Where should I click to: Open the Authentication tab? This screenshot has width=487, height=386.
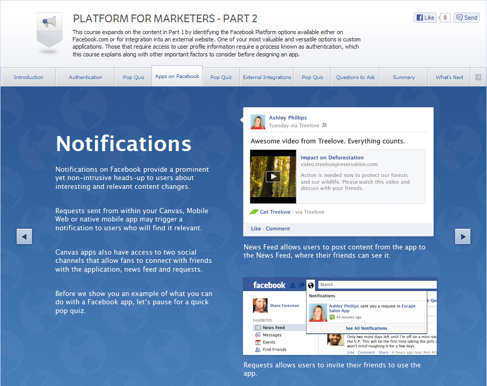click(x=85, y=77)
